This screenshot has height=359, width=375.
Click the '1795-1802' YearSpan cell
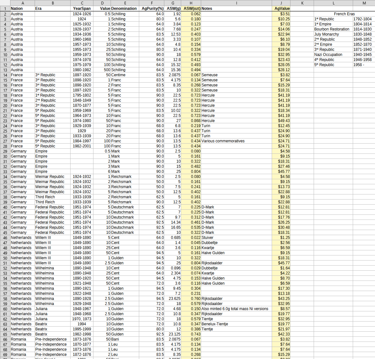pyautogui.click(x=82, y=95)
